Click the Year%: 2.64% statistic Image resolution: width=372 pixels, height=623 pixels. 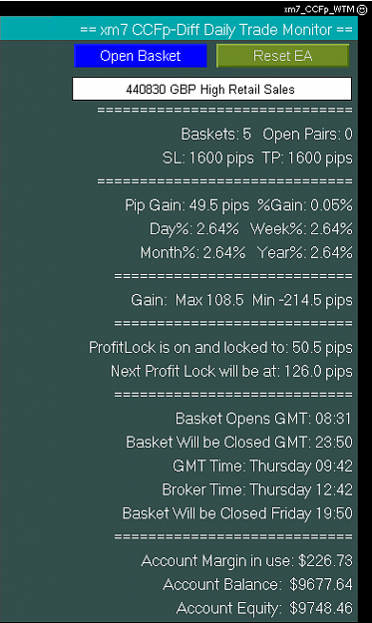point(305,253)
